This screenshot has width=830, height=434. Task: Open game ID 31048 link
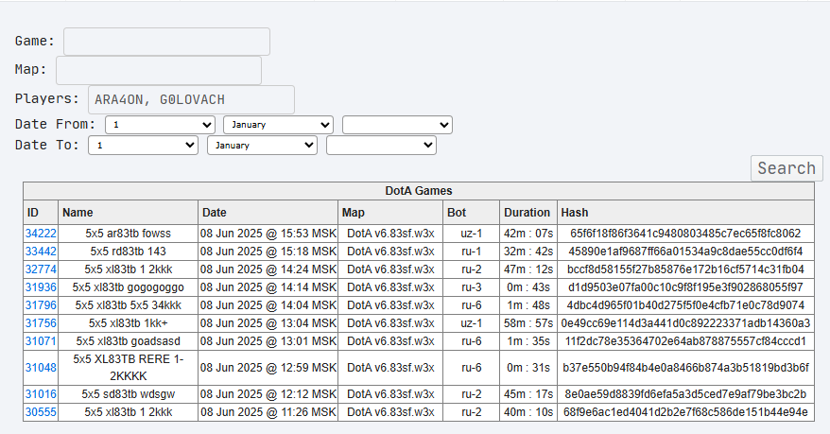(41, 368)
